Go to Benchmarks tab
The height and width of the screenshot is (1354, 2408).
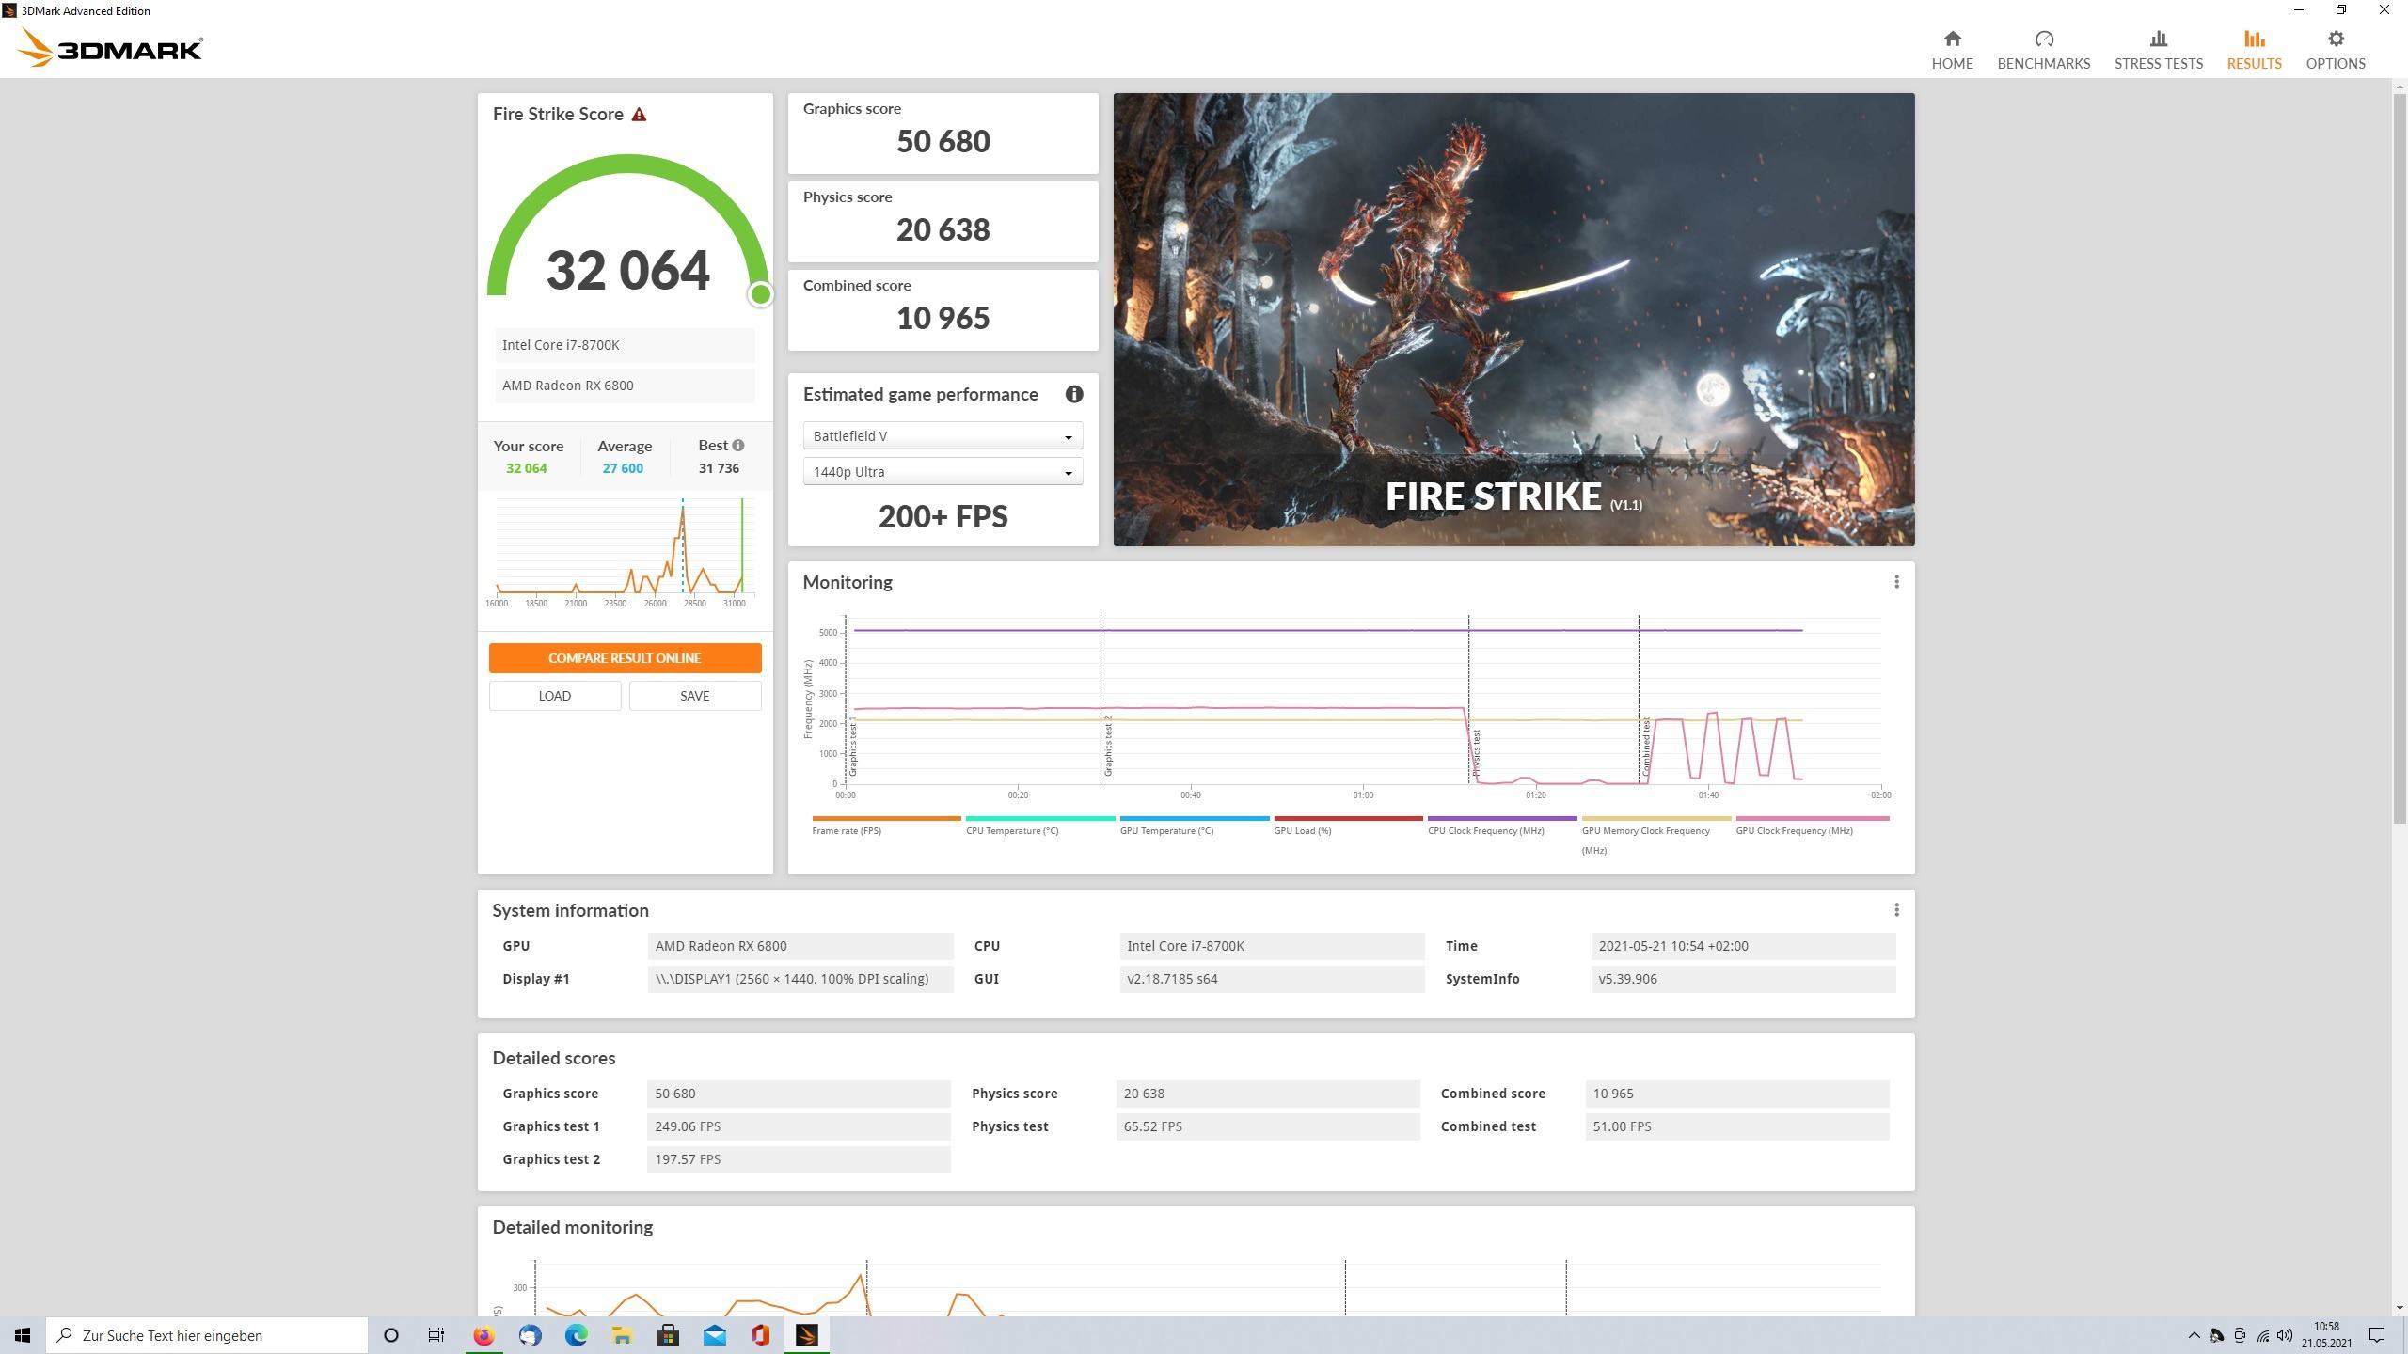(x=2043, y=50)
